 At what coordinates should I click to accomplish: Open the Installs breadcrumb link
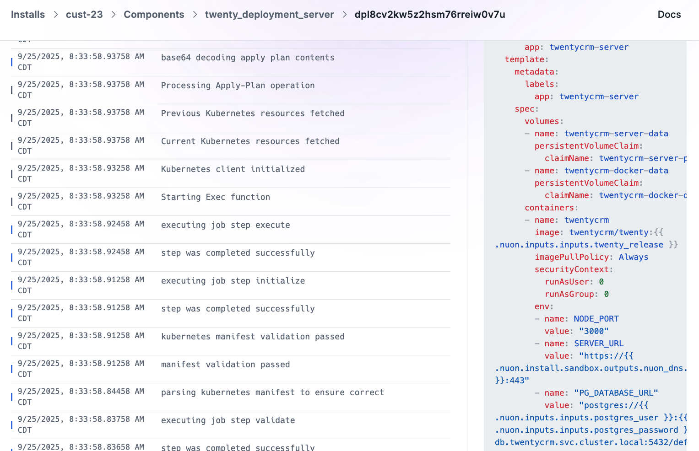pyautogui.click(x=27, y=14)
